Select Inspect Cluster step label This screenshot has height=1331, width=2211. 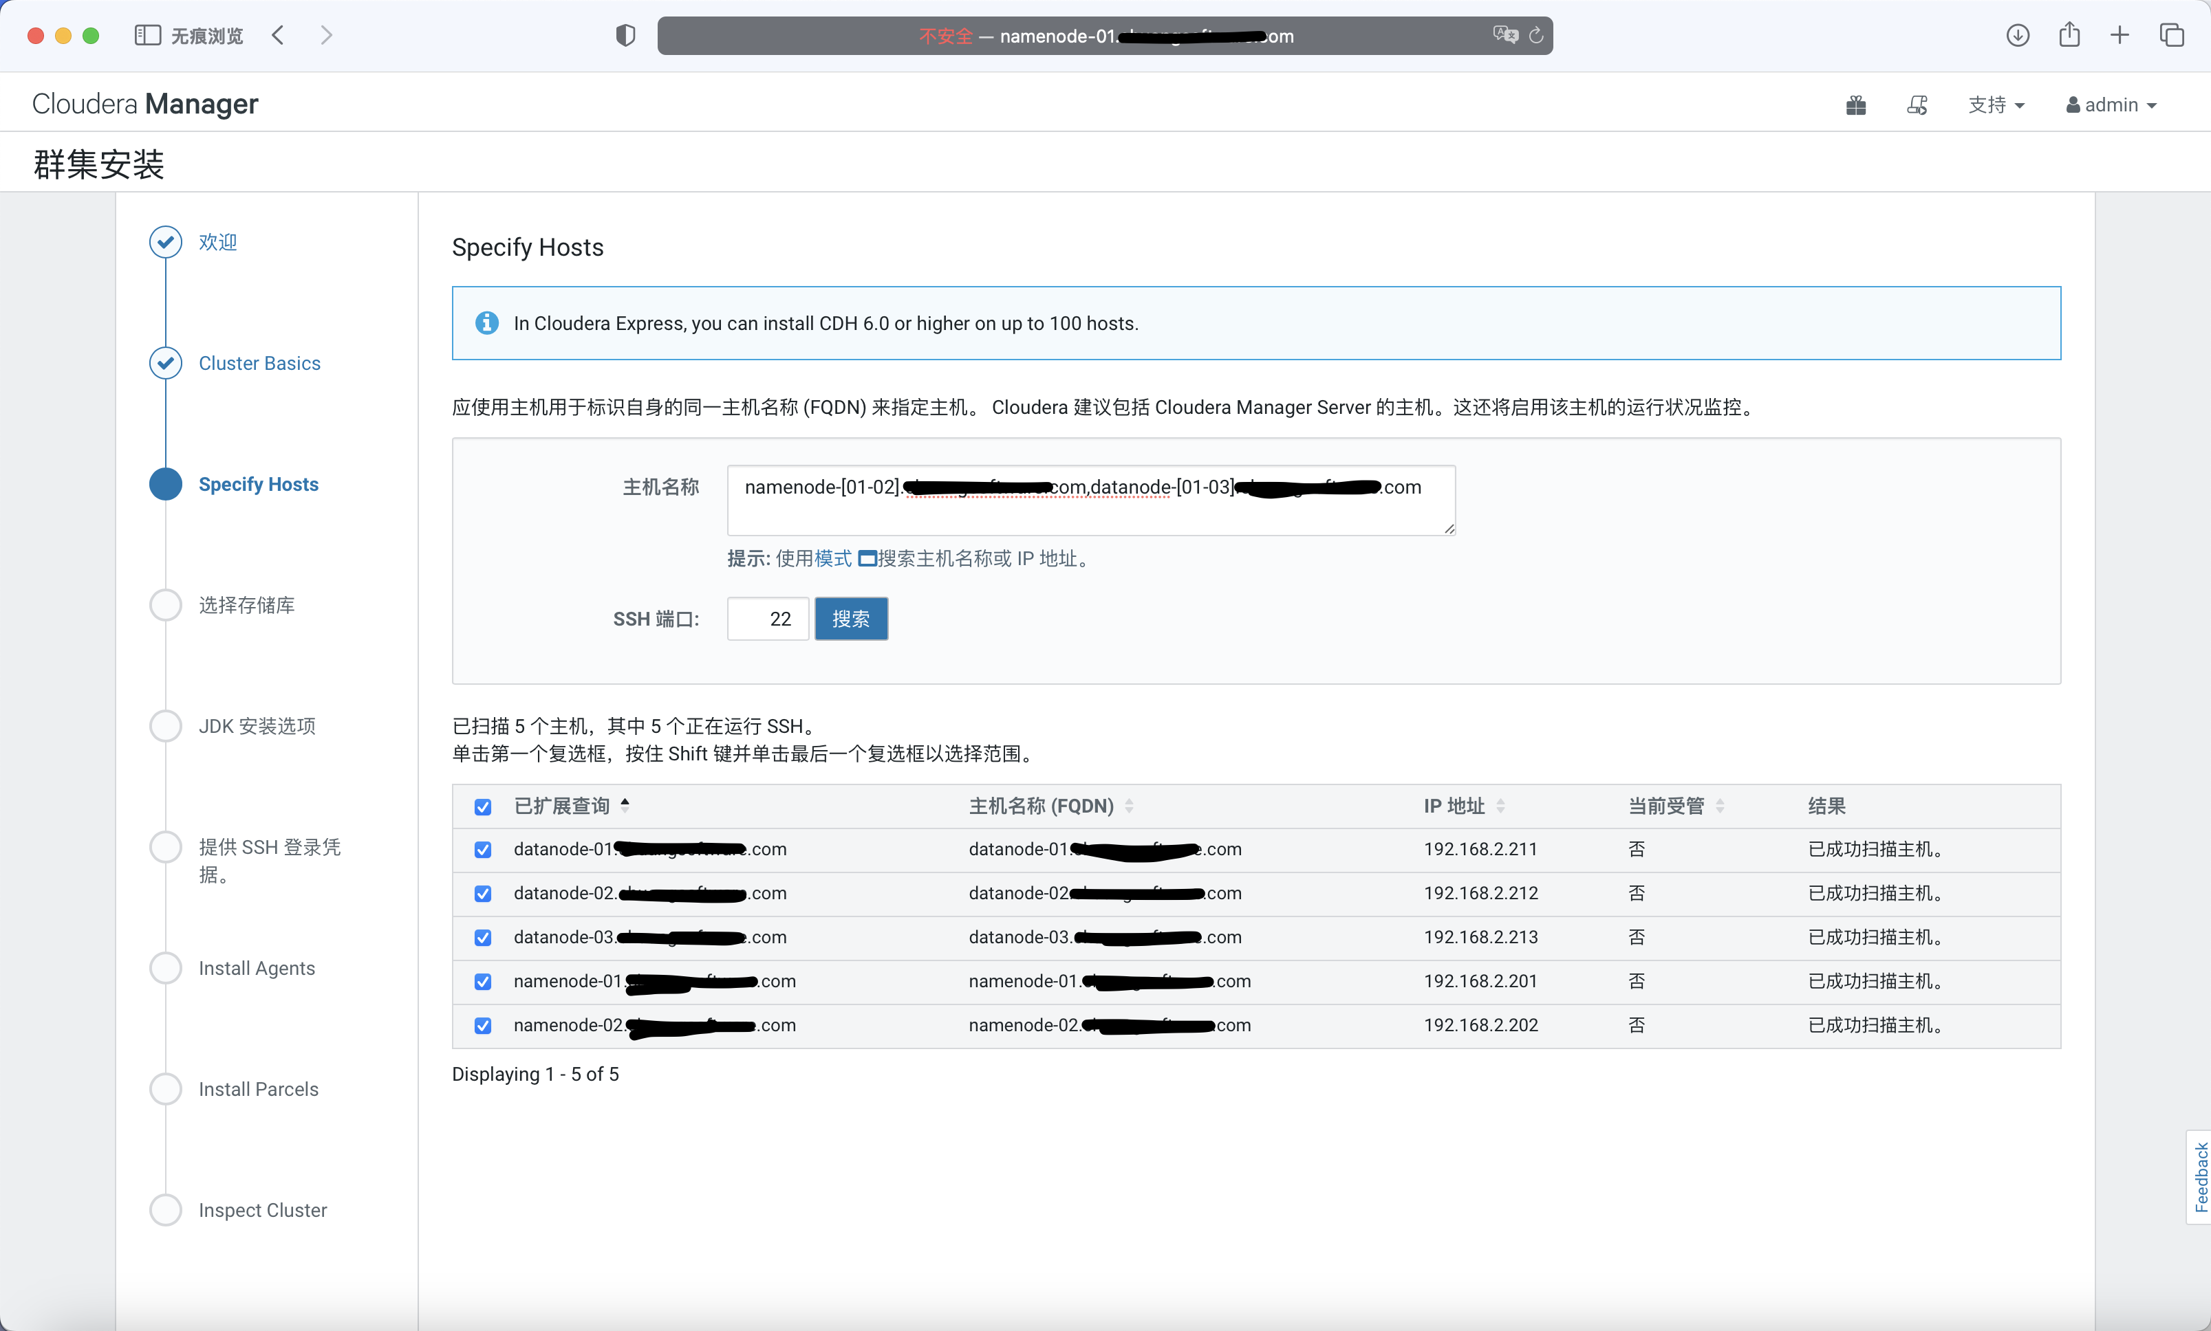coord(263,1211)
